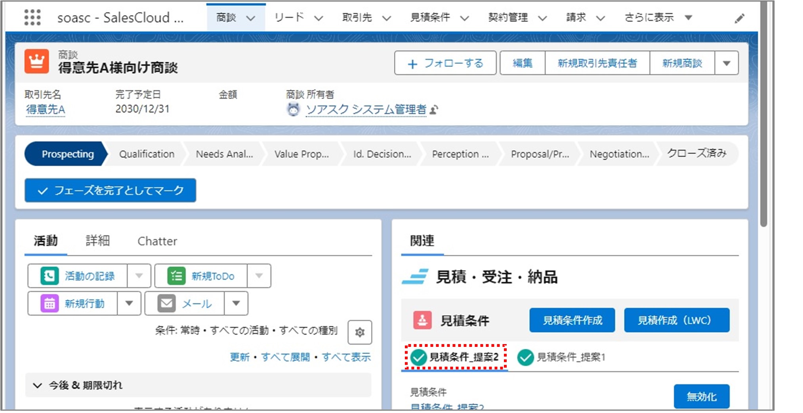Open the 見積条件 nav dropdown chevron
Screen dimensions: 803x413
[x=465, y=18]
